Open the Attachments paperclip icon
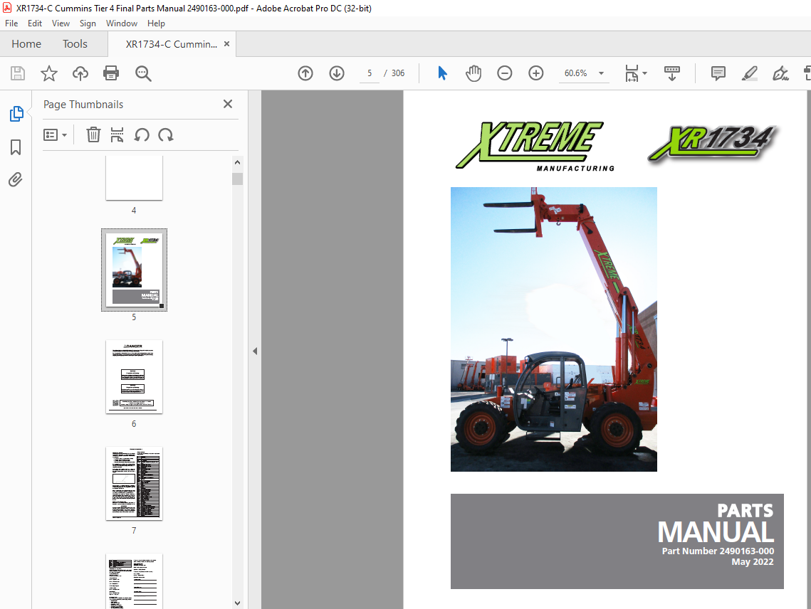Screen dimensions: 811x609 coord(16,179)
